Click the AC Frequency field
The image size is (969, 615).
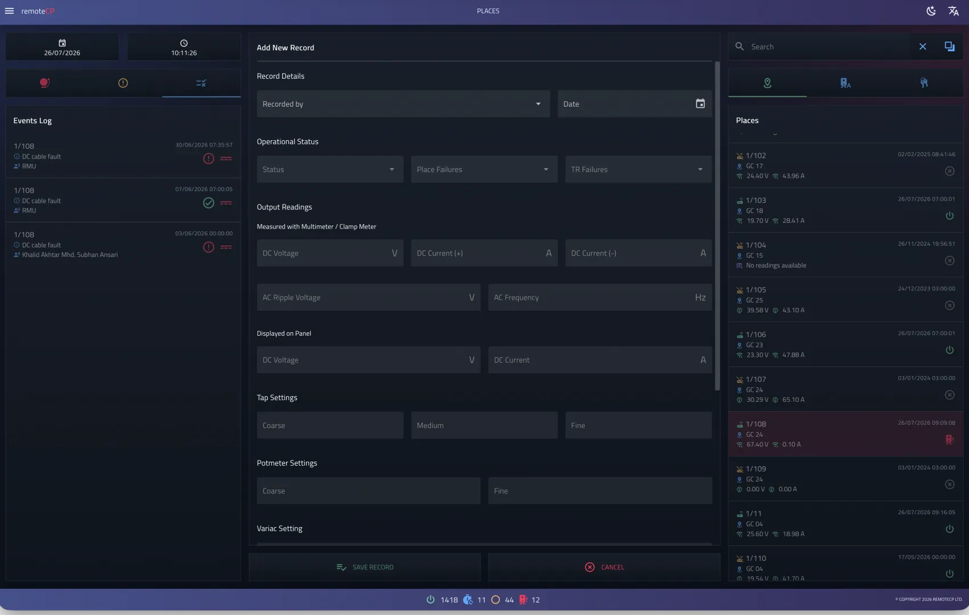coord(600,298)
